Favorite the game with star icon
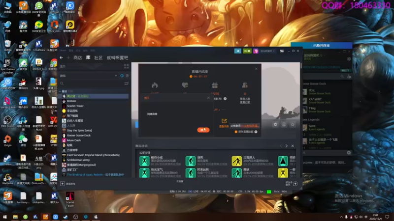Image resolution: width=394 pixels, height=221 pixels. [x=293, y=125]
